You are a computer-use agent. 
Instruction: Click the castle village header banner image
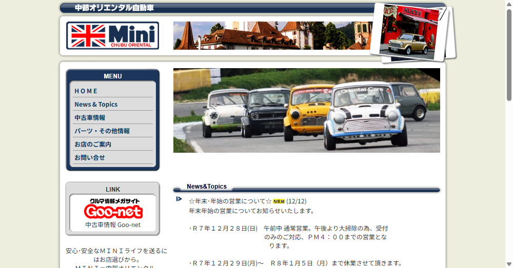(272, 35)
